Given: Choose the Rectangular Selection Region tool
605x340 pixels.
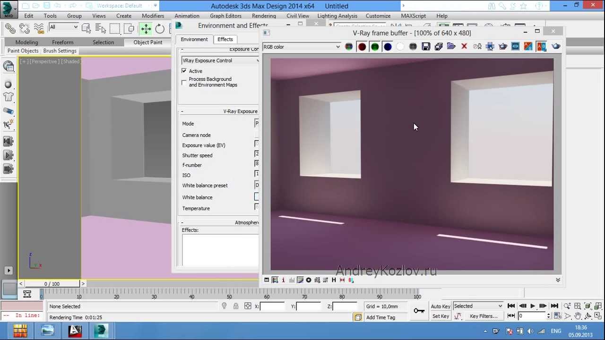Looking at the screenshot, I should tap(114, 29).
